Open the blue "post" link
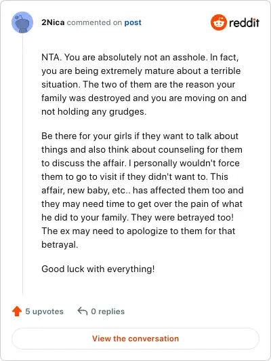Image resolution: width=271 pixels, height=361 pixels. (133, 22)
